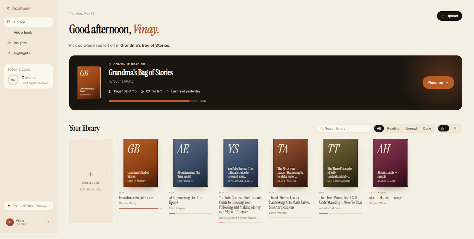This screenshot has height=239, width=474.
Task: Click the focusreader flame logo icon
Action: pyautogui.click(x=8, y=8)
